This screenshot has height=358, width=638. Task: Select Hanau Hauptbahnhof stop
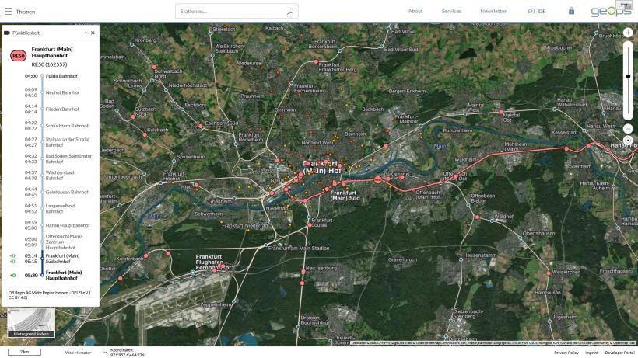pos(68,225)
